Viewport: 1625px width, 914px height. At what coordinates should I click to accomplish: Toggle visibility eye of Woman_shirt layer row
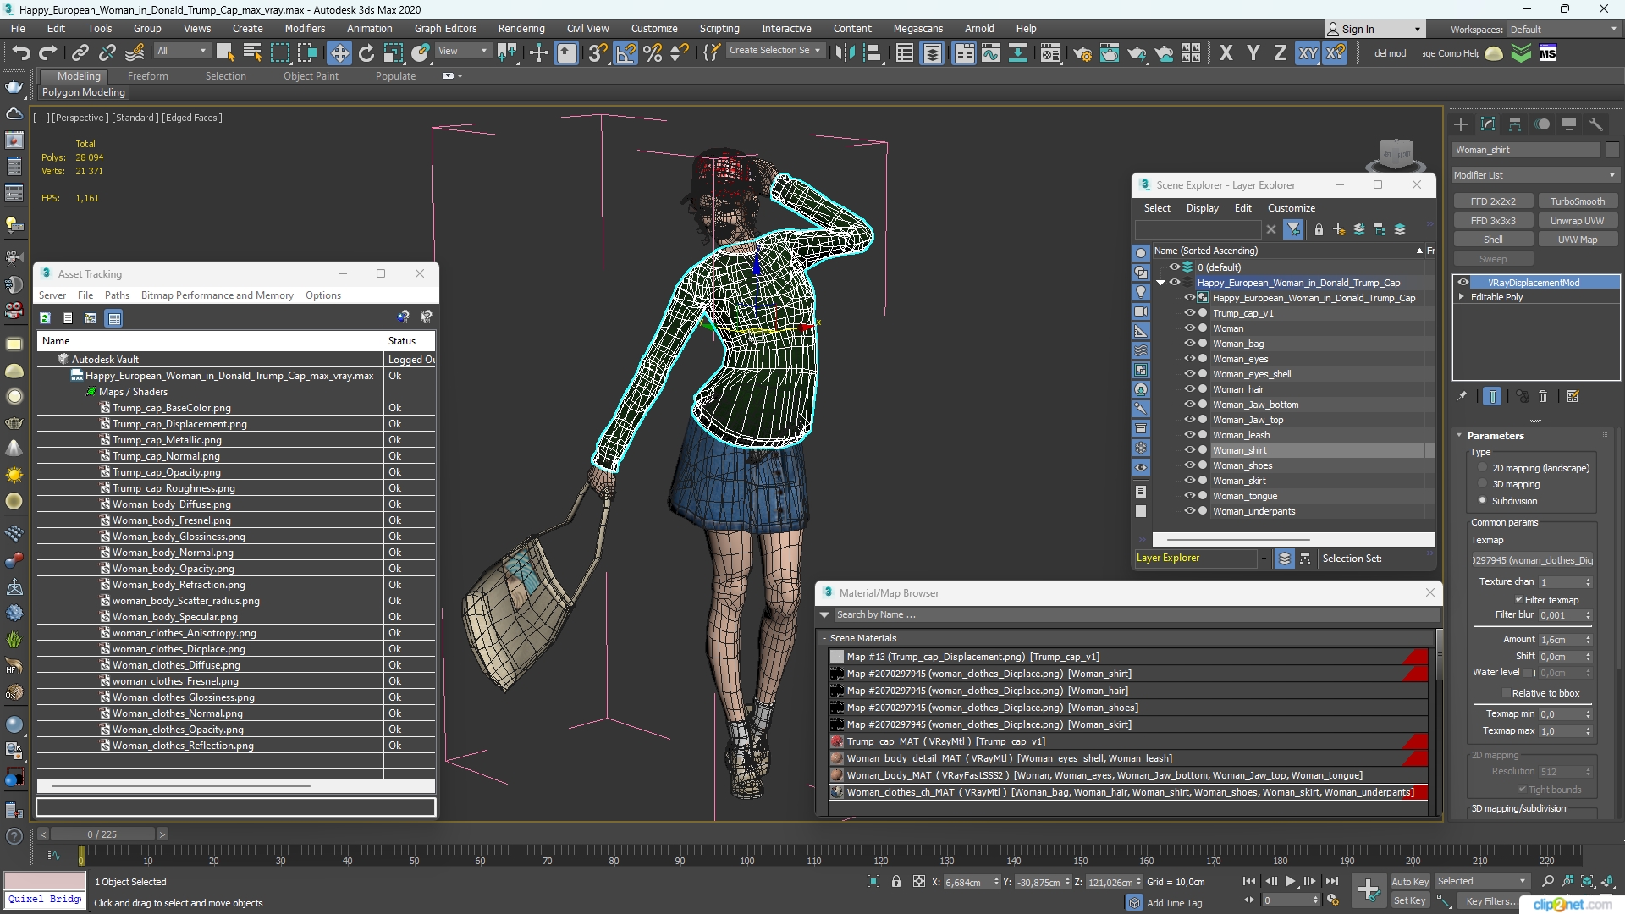(x=1189, y=450)
